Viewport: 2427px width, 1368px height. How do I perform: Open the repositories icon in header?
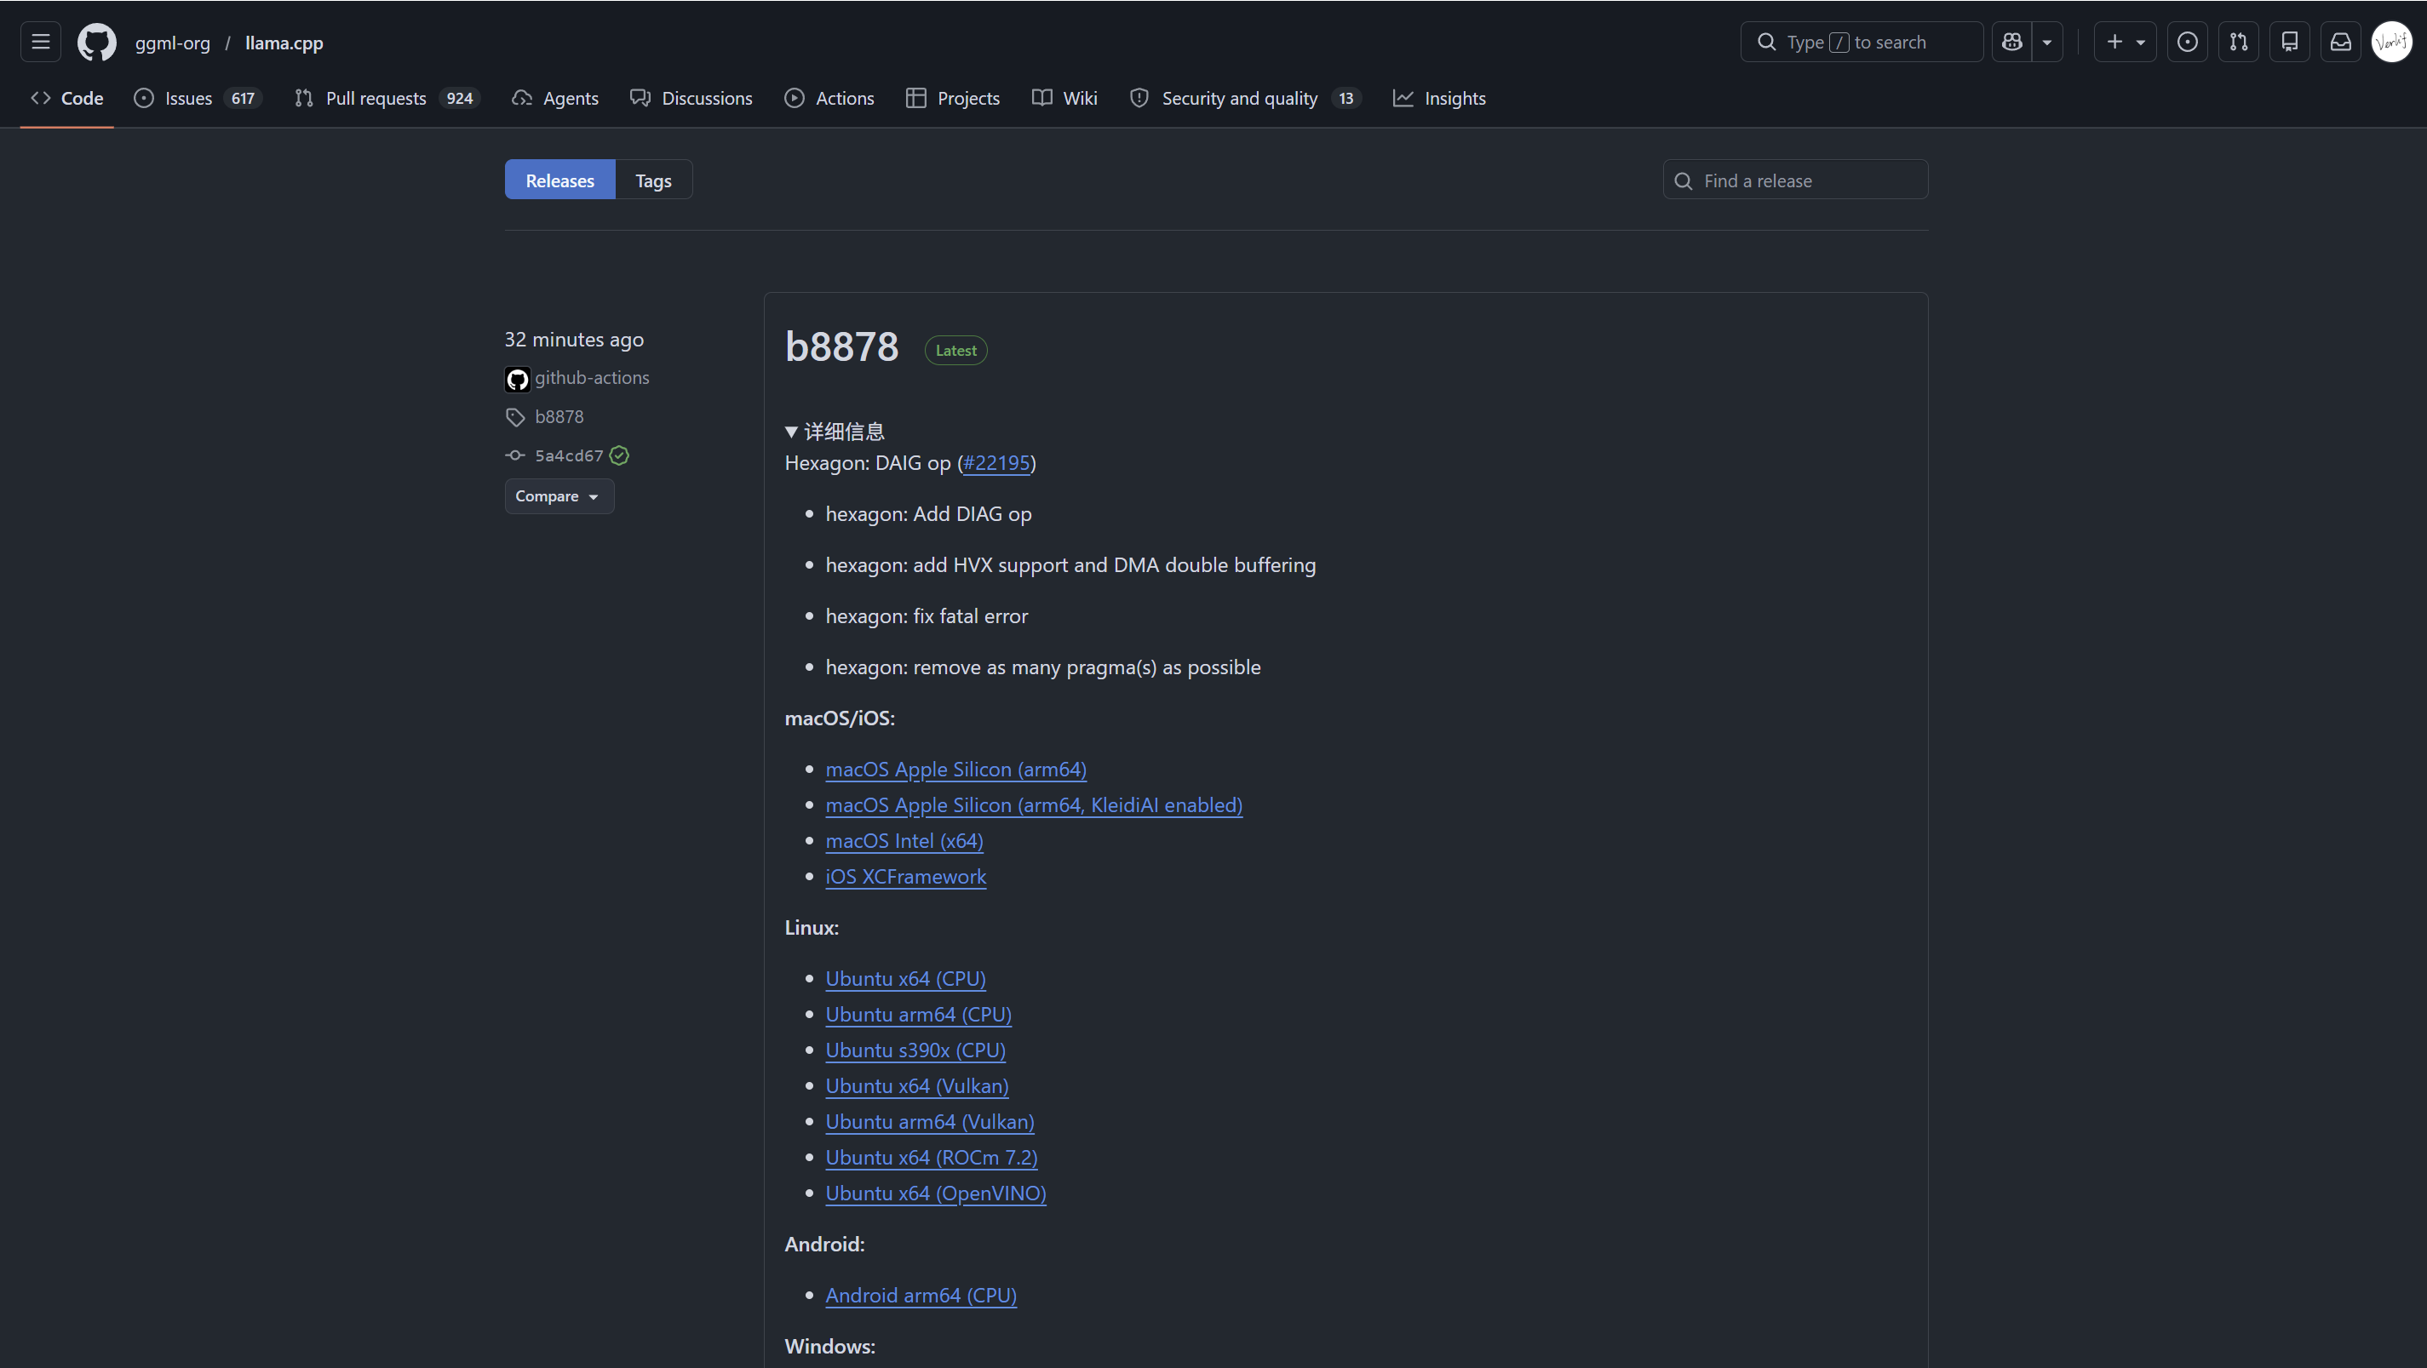click(x=2289, y=43)
